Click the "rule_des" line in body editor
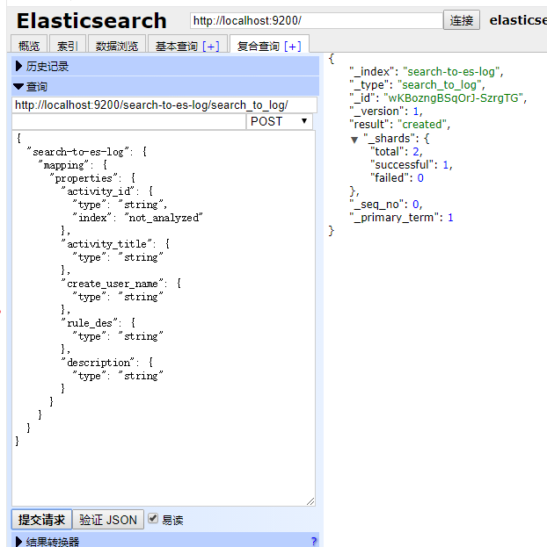The image size is (547, 547). [98, 323]
